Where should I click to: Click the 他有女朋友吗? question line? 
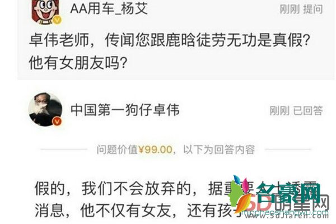pos(78,63)
